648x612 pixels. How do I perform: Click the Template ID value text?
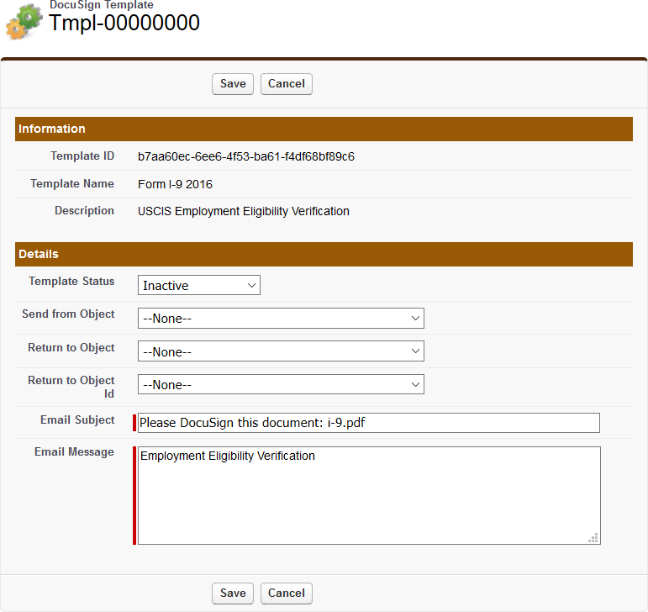(x=246, y=156)
